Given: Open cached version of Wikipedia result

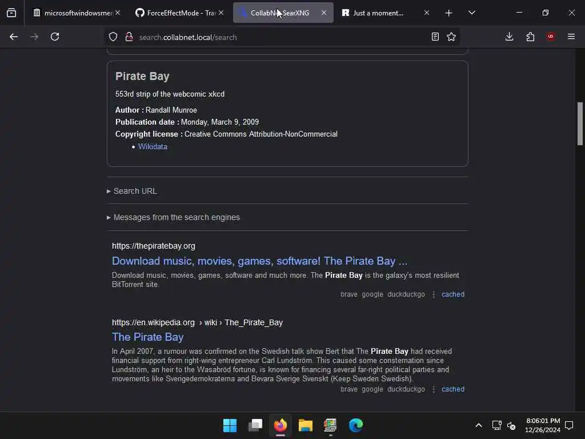Looking at the screenshot, I should pos(453,389).
